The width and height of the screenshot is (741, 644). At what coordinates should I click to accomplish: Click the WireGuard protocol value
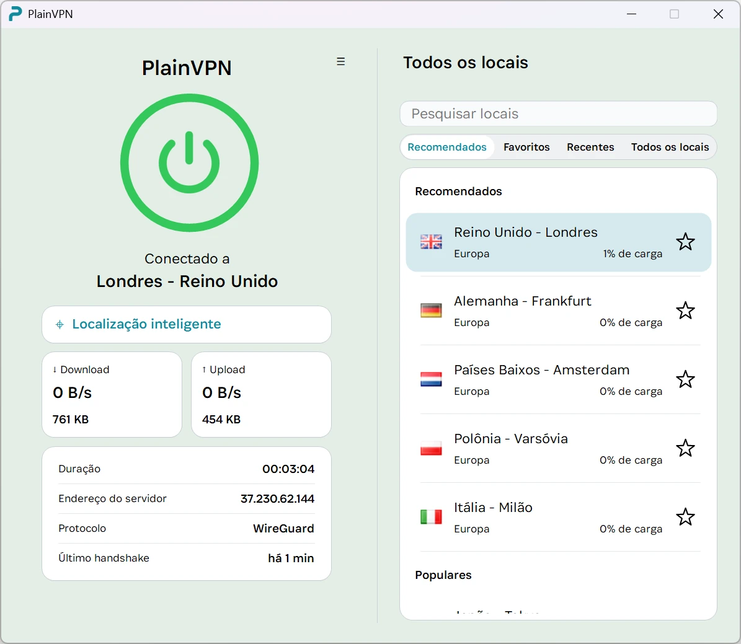[283, 528]
